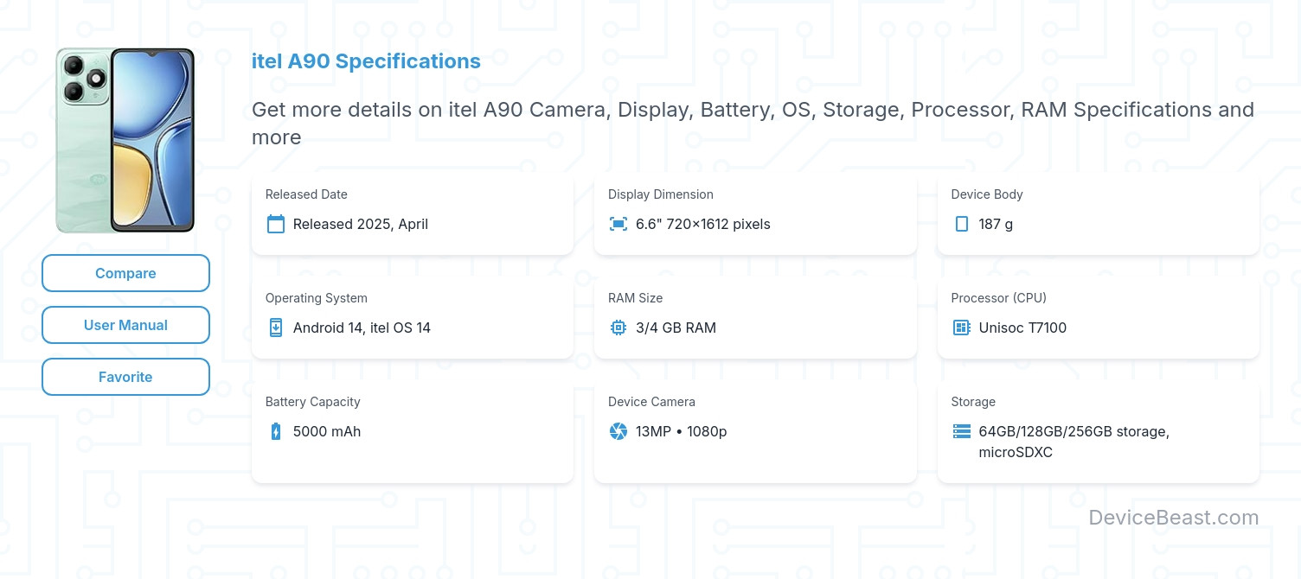Select the 5000 mAh value
This screenshot has width=1301, height=579.
click(327, 431)
